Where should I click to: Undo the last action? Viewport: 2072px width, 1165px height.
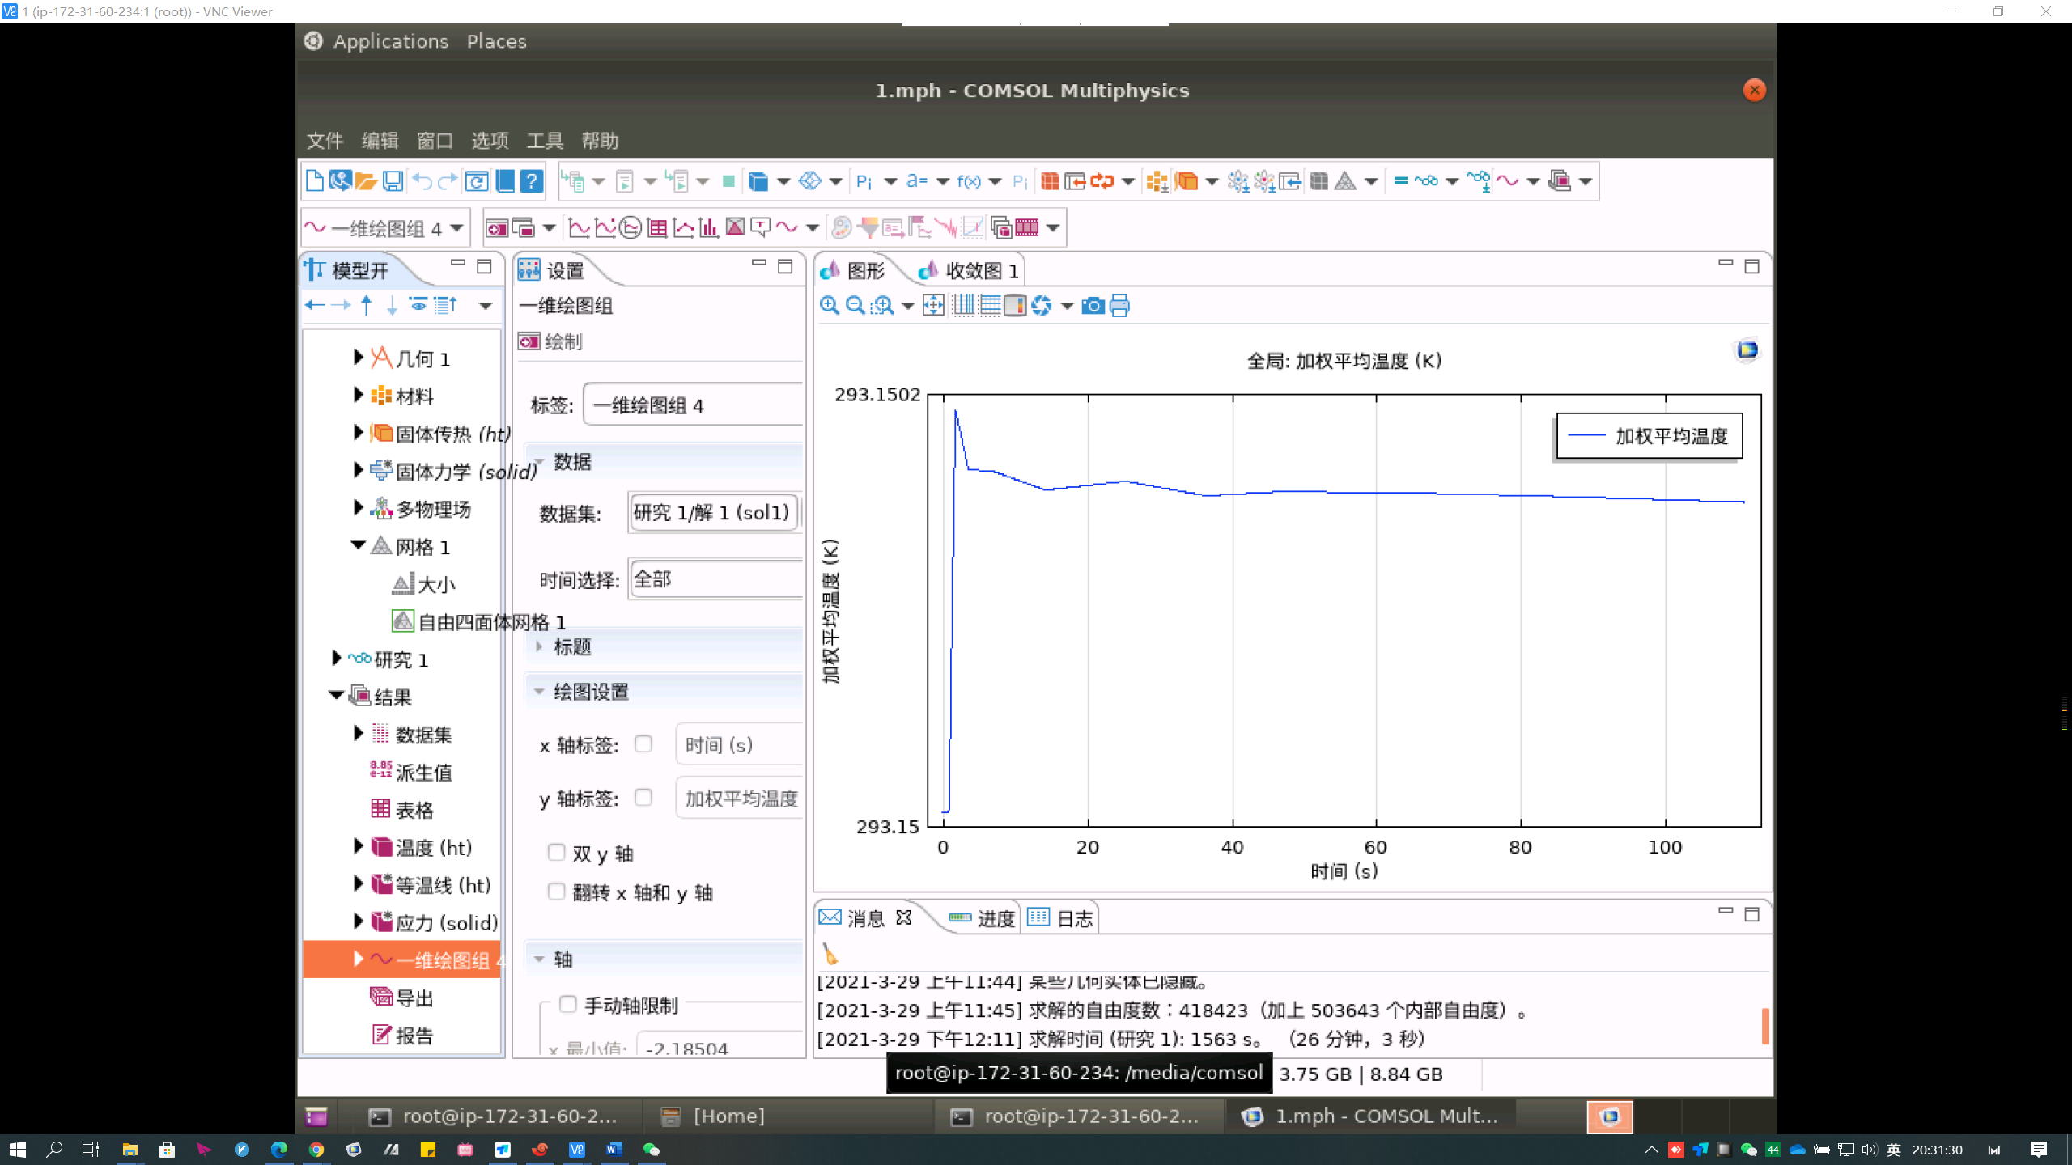pos(422,181)
